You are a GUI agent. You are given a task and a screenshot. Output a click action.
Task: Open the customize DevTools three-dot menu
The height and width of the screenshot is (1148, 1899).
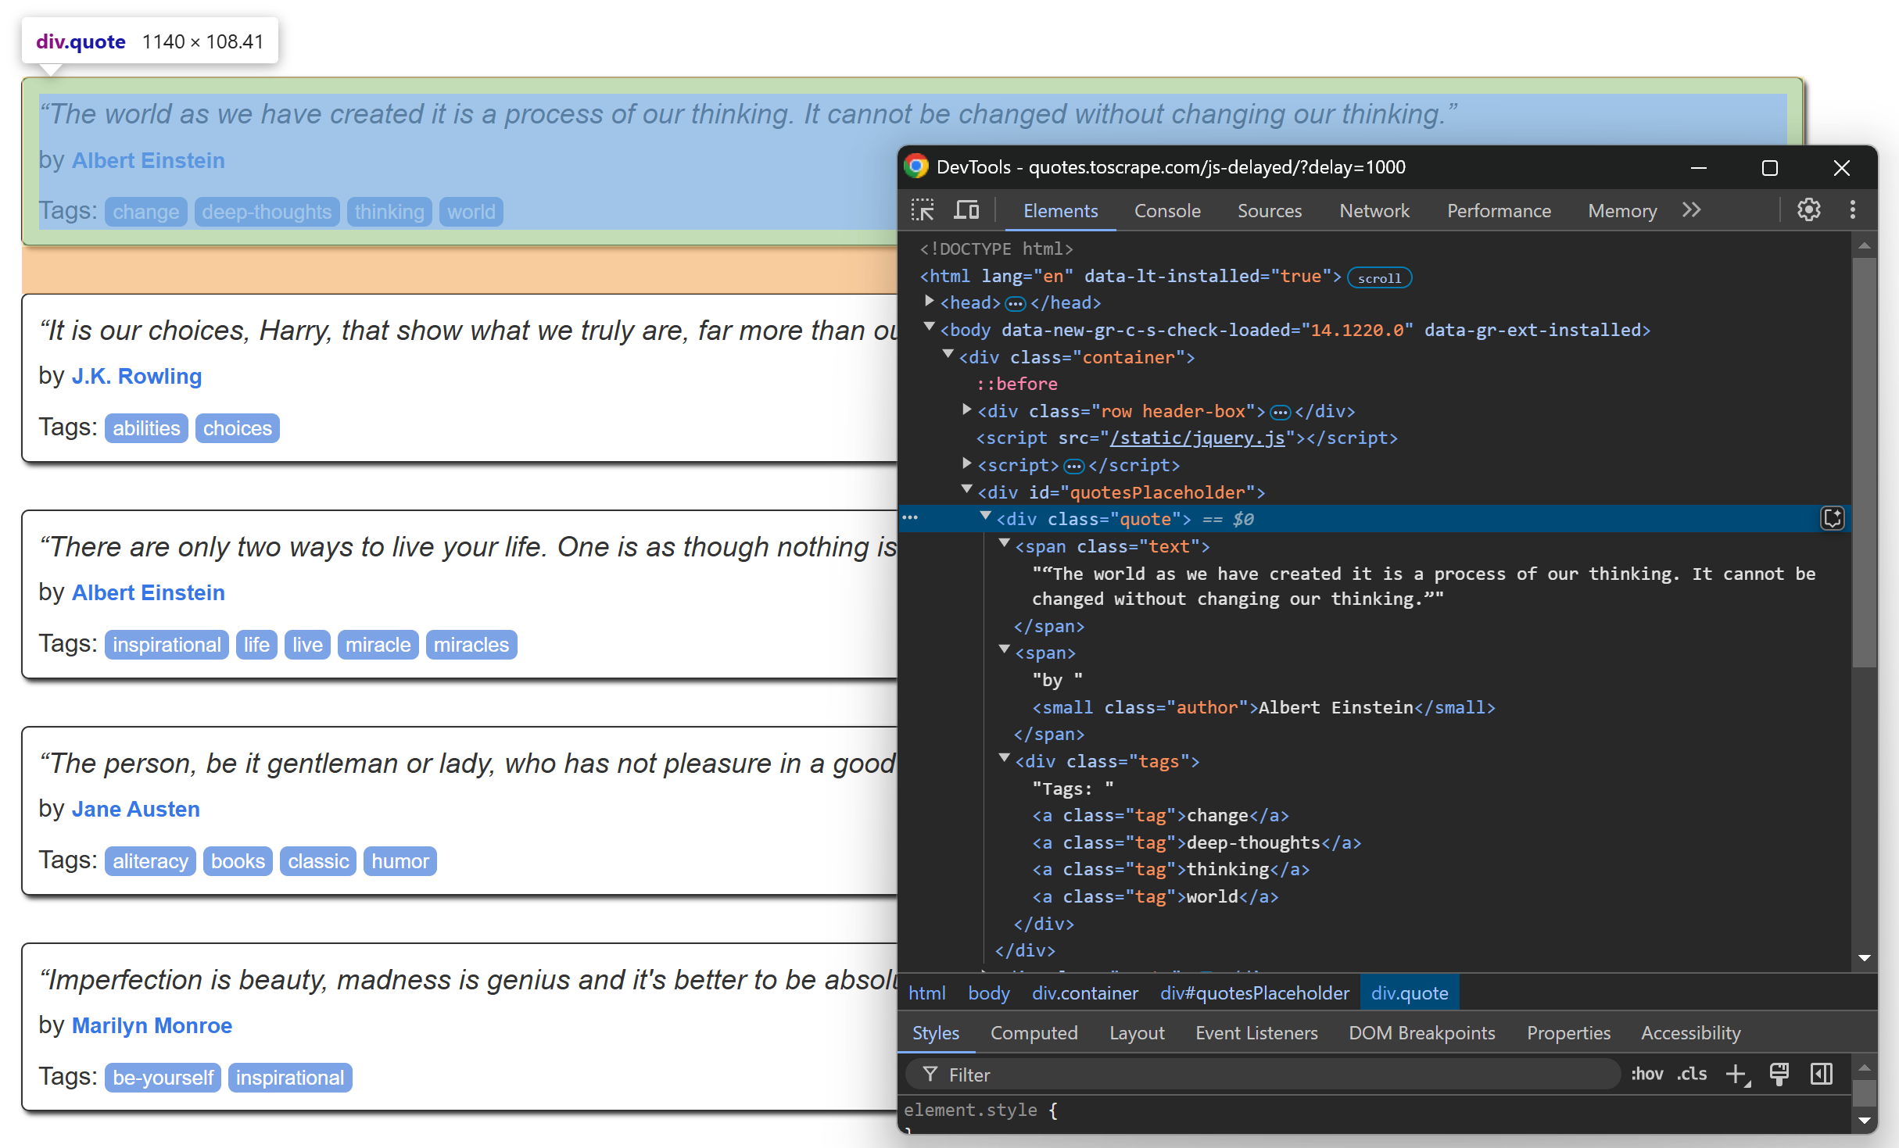tap(1852, 209)
